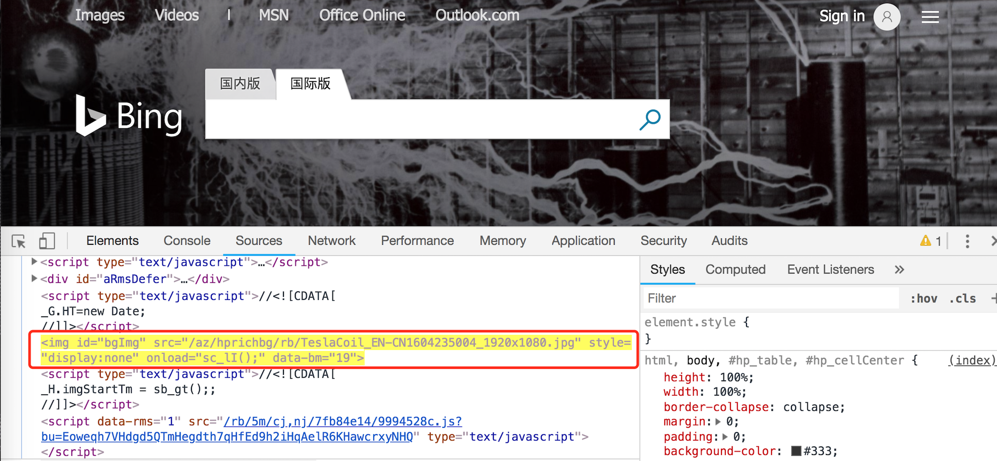Click the inspect element picker icon
This screenshot has width=997, height=461.
(x=19, y=241)
